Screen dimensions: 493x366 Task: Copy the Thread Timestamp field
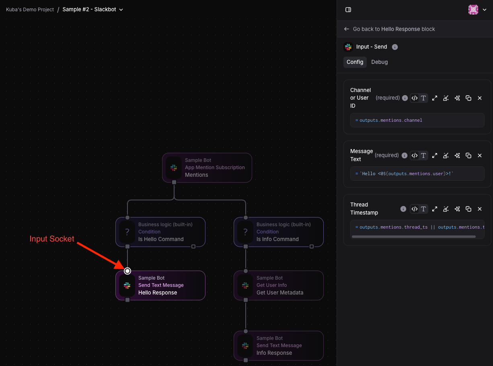coord(468,209)
